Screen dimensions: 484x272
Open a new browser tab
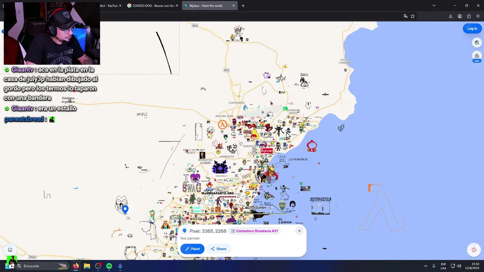click(x=243, y=6)
